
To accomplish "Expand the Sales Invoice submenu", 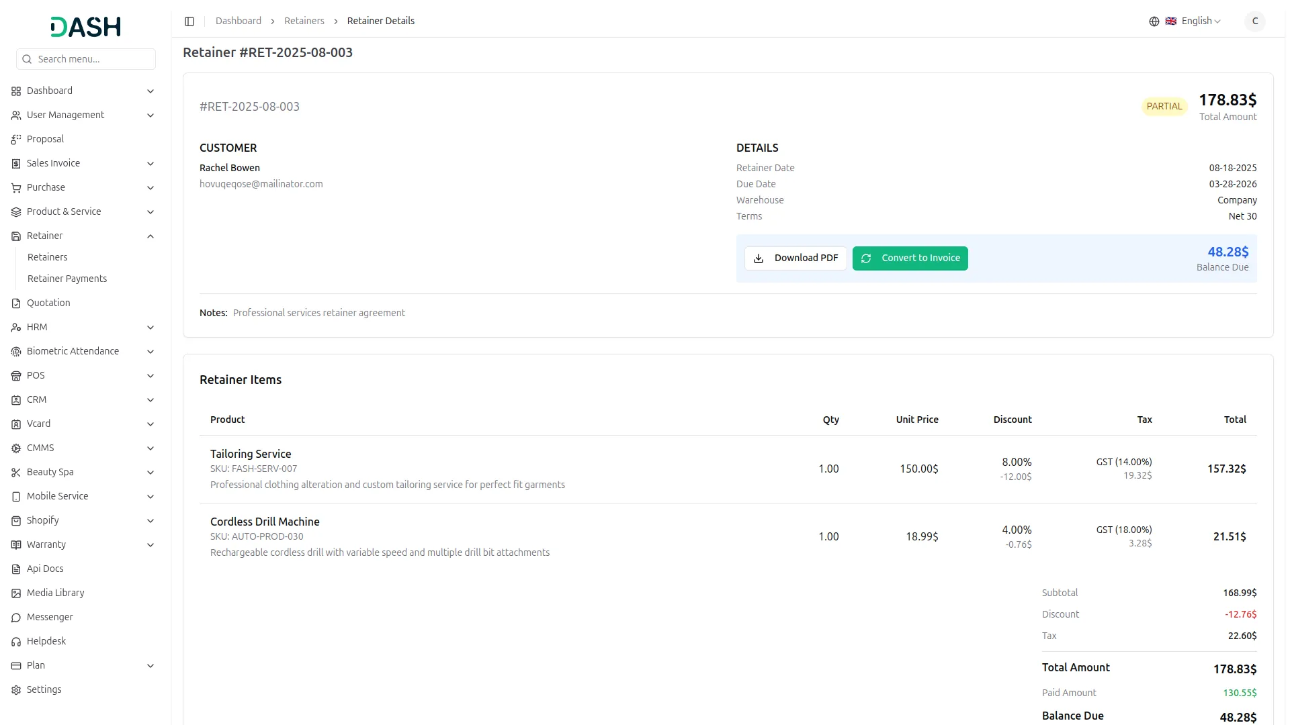I will tap(150, 164).
